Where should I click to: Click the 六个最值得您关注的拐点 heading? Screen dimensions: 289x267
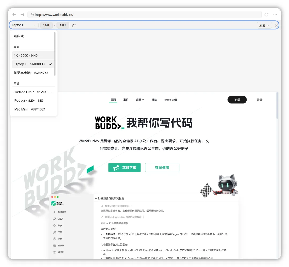tap(114, 245)
